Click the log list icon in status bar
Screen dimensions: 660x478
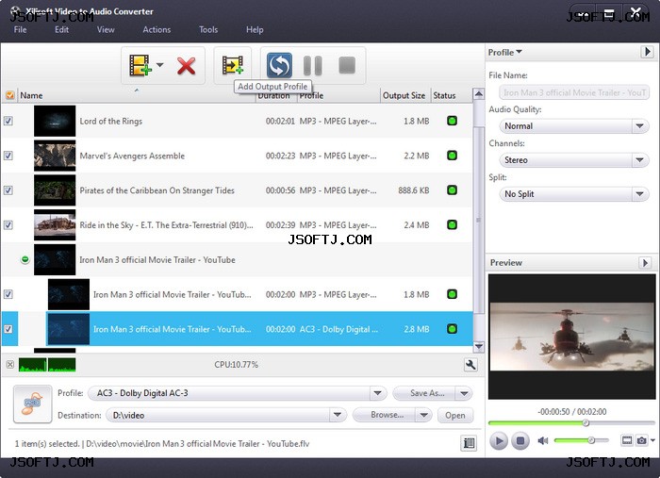[469, 443]
